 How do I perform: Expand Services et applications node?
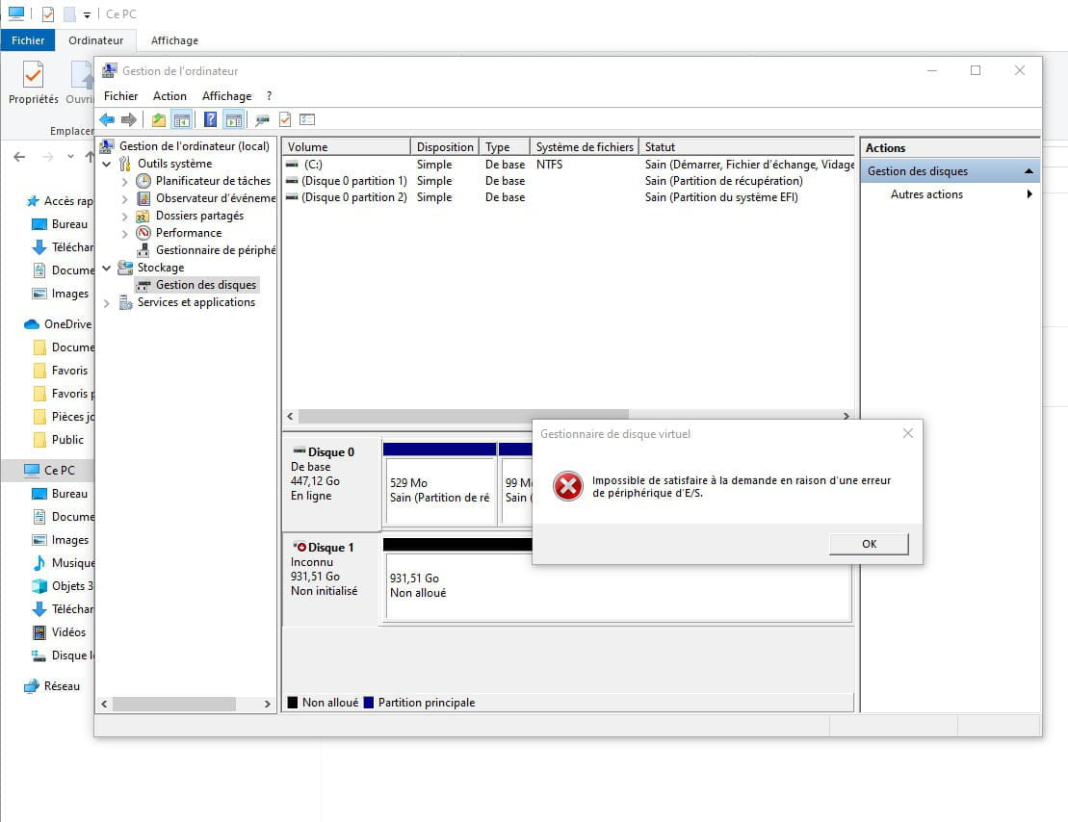106,302
